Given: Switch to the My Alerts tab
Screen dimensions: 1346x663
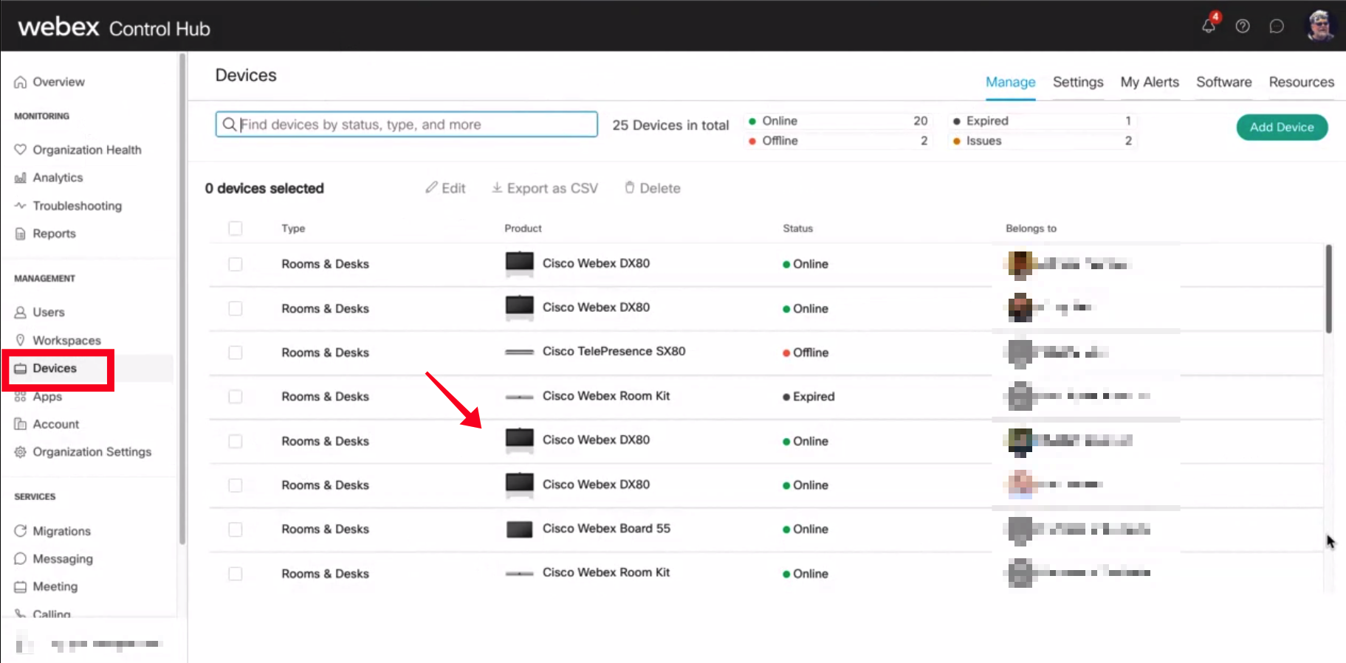Looking at the screenshot, I should pos(1150,83).
